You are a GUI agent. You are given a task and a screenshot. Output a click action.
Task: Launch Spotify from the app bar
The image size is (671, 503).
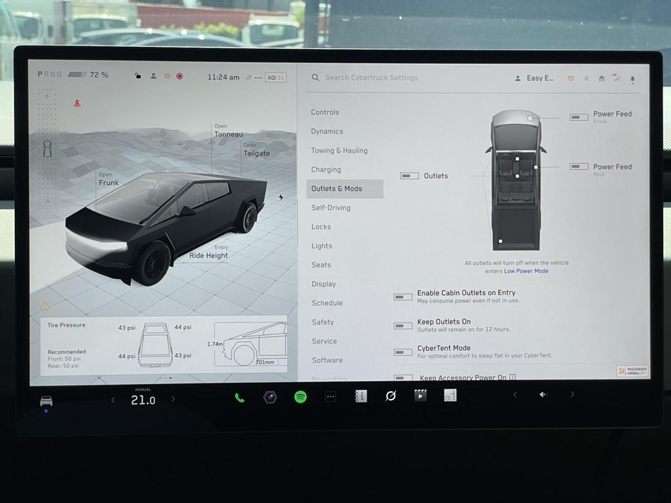click(x=300, y=397)
